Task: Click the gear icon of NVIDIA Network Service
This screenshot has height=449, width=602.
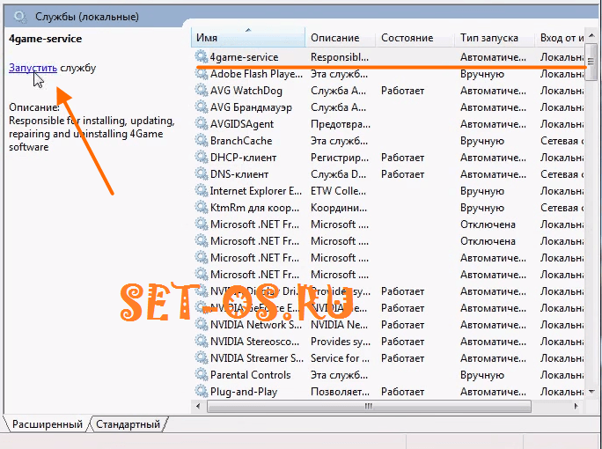Action: point(202,324)
